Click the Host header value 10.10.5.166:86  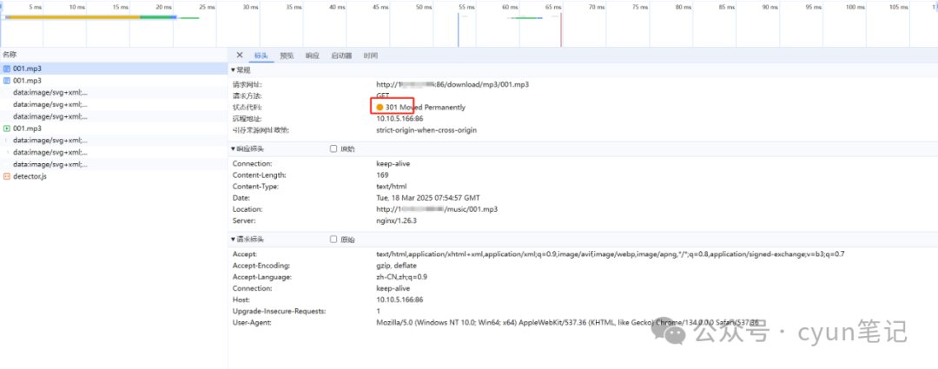(x=400, y=300)
